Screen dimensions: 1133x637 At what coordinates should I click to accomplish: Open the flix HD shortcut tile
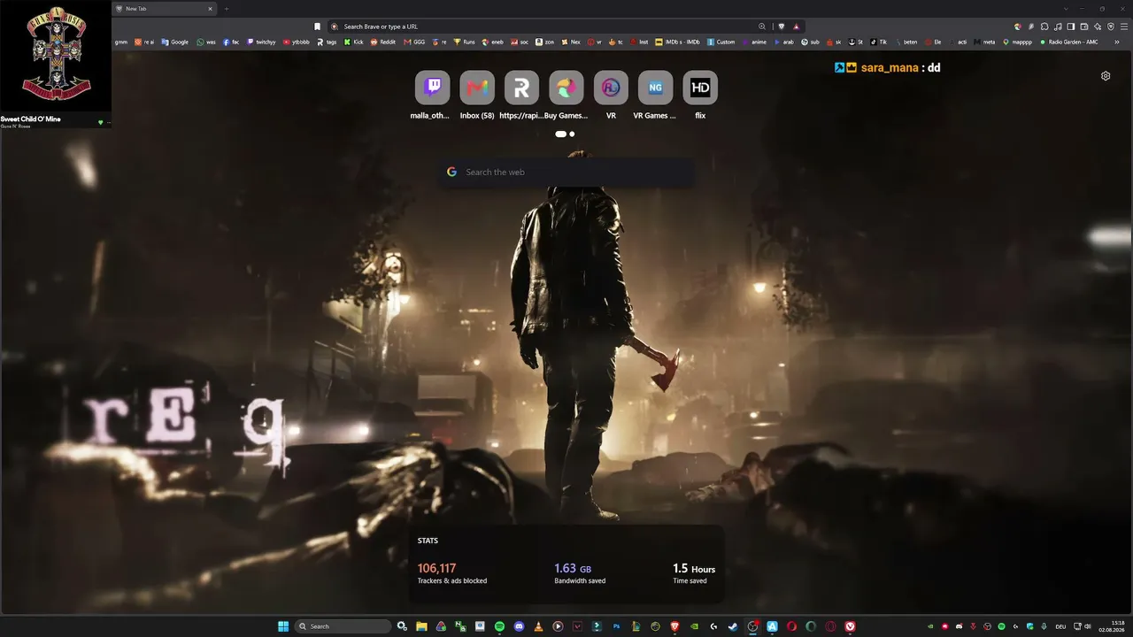700,88
